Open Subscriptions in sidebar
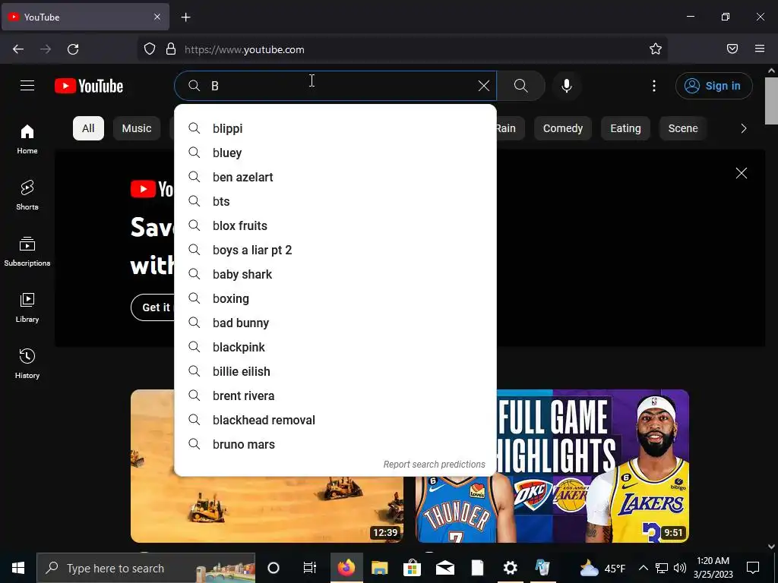Viewport: 778px width, 583px height. tap(27, 252)
